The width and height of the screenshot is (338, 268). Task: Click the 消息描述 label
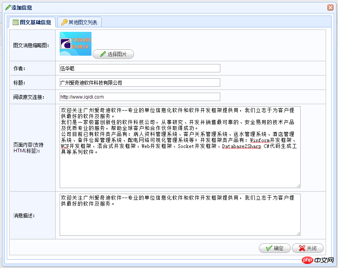(x=24, y=216)
